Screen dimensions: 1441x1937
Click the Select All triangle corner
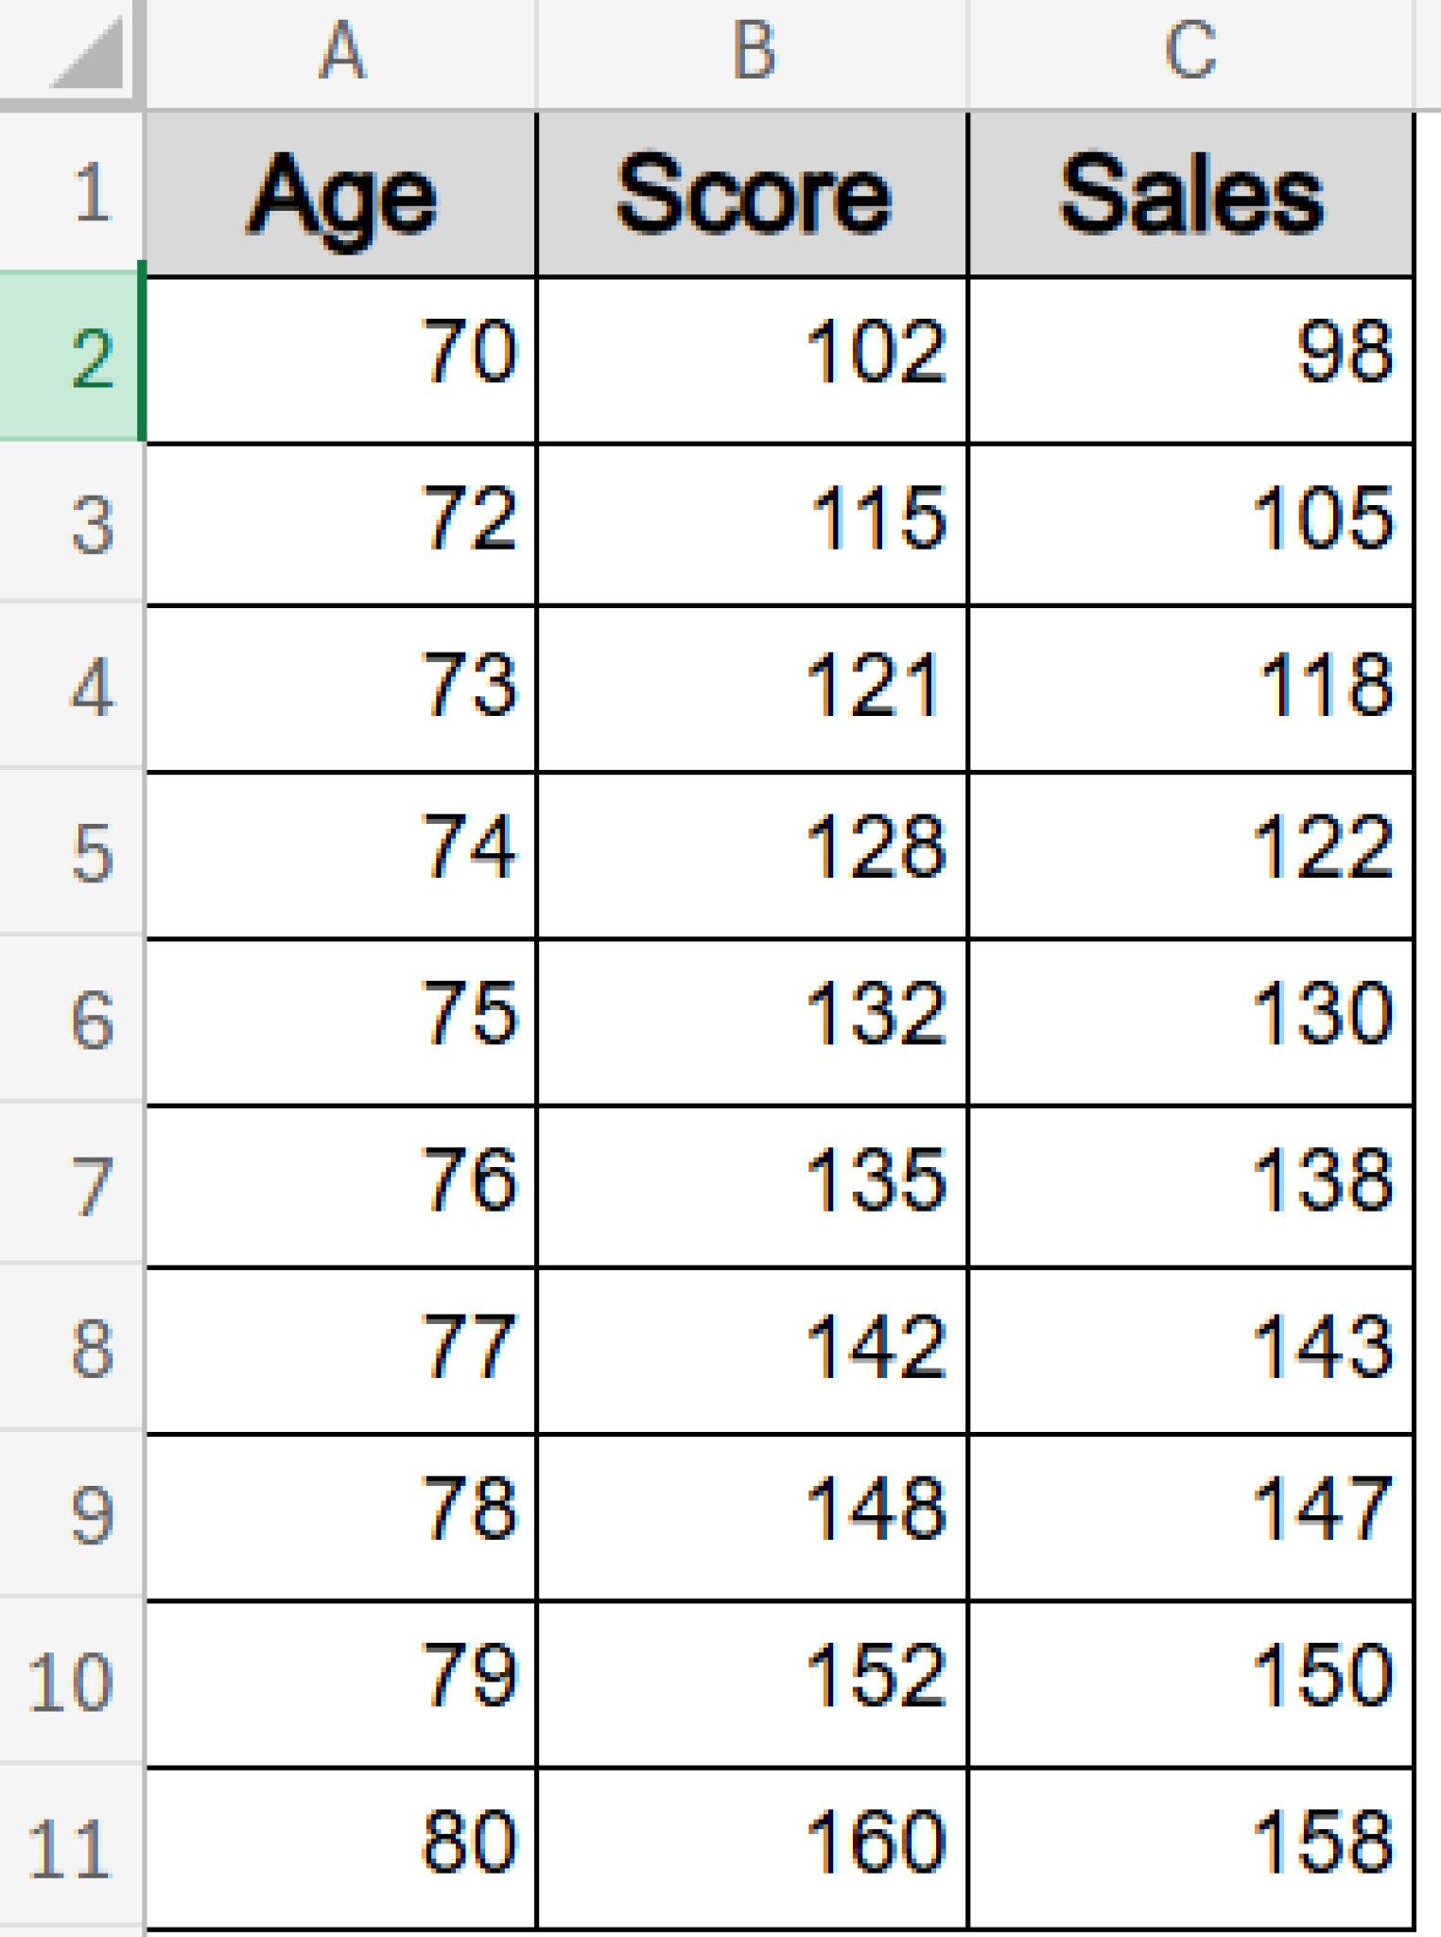71,52
